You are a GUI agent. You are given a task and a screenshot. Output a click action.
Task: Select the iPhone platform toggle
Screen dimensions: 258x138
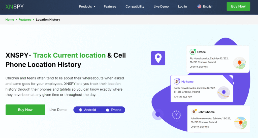(x=113, y=110)
